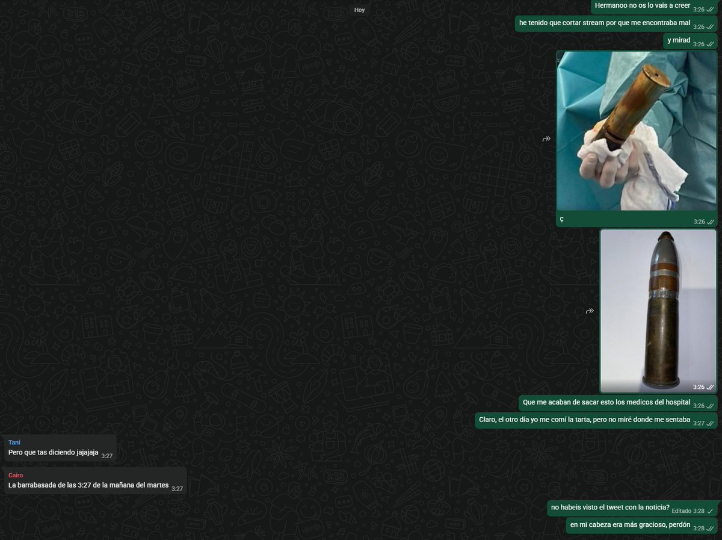Select Tani's message 'Pero que tas diciendo jajajaja'
This screenshot has width=722, height=540.
coord(60,447)
